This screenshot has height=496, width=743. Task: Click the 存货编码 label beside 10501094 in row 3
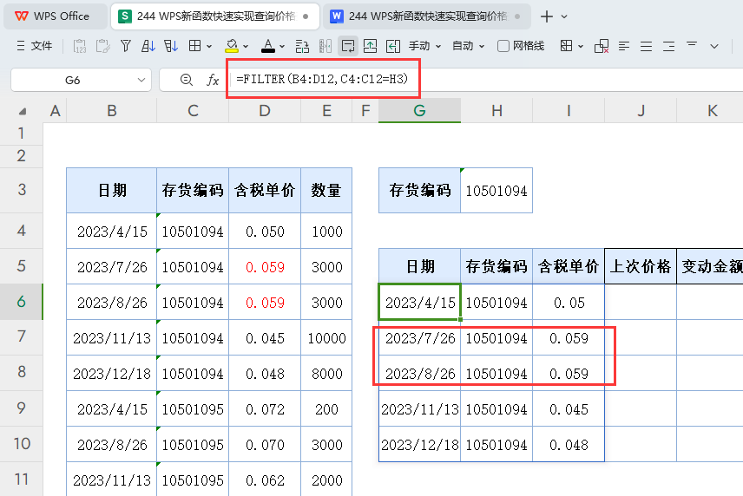click(x=420, y=190)
